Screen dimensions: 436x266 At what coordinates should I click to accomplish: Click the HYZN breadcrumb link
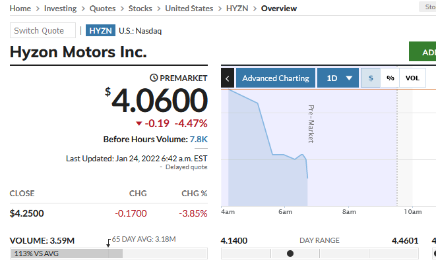click(x=237, y=9)
